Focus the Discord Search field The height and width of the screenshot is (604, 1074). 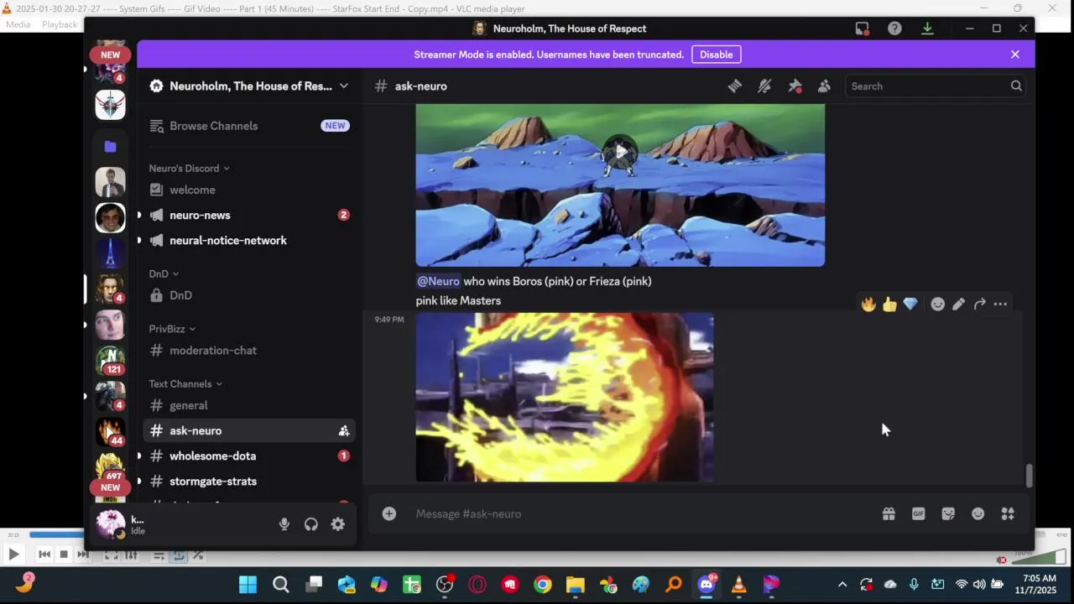[x=936, y=86]
